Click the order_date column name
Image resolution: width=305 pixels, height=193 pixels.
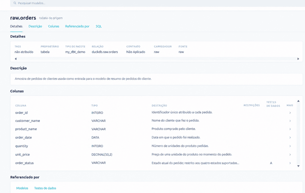(23, 137)
